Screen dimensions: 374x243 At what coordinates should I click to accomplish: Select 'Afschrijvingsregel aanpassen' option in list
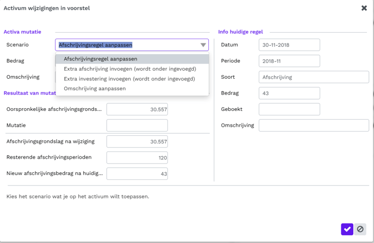100,59
